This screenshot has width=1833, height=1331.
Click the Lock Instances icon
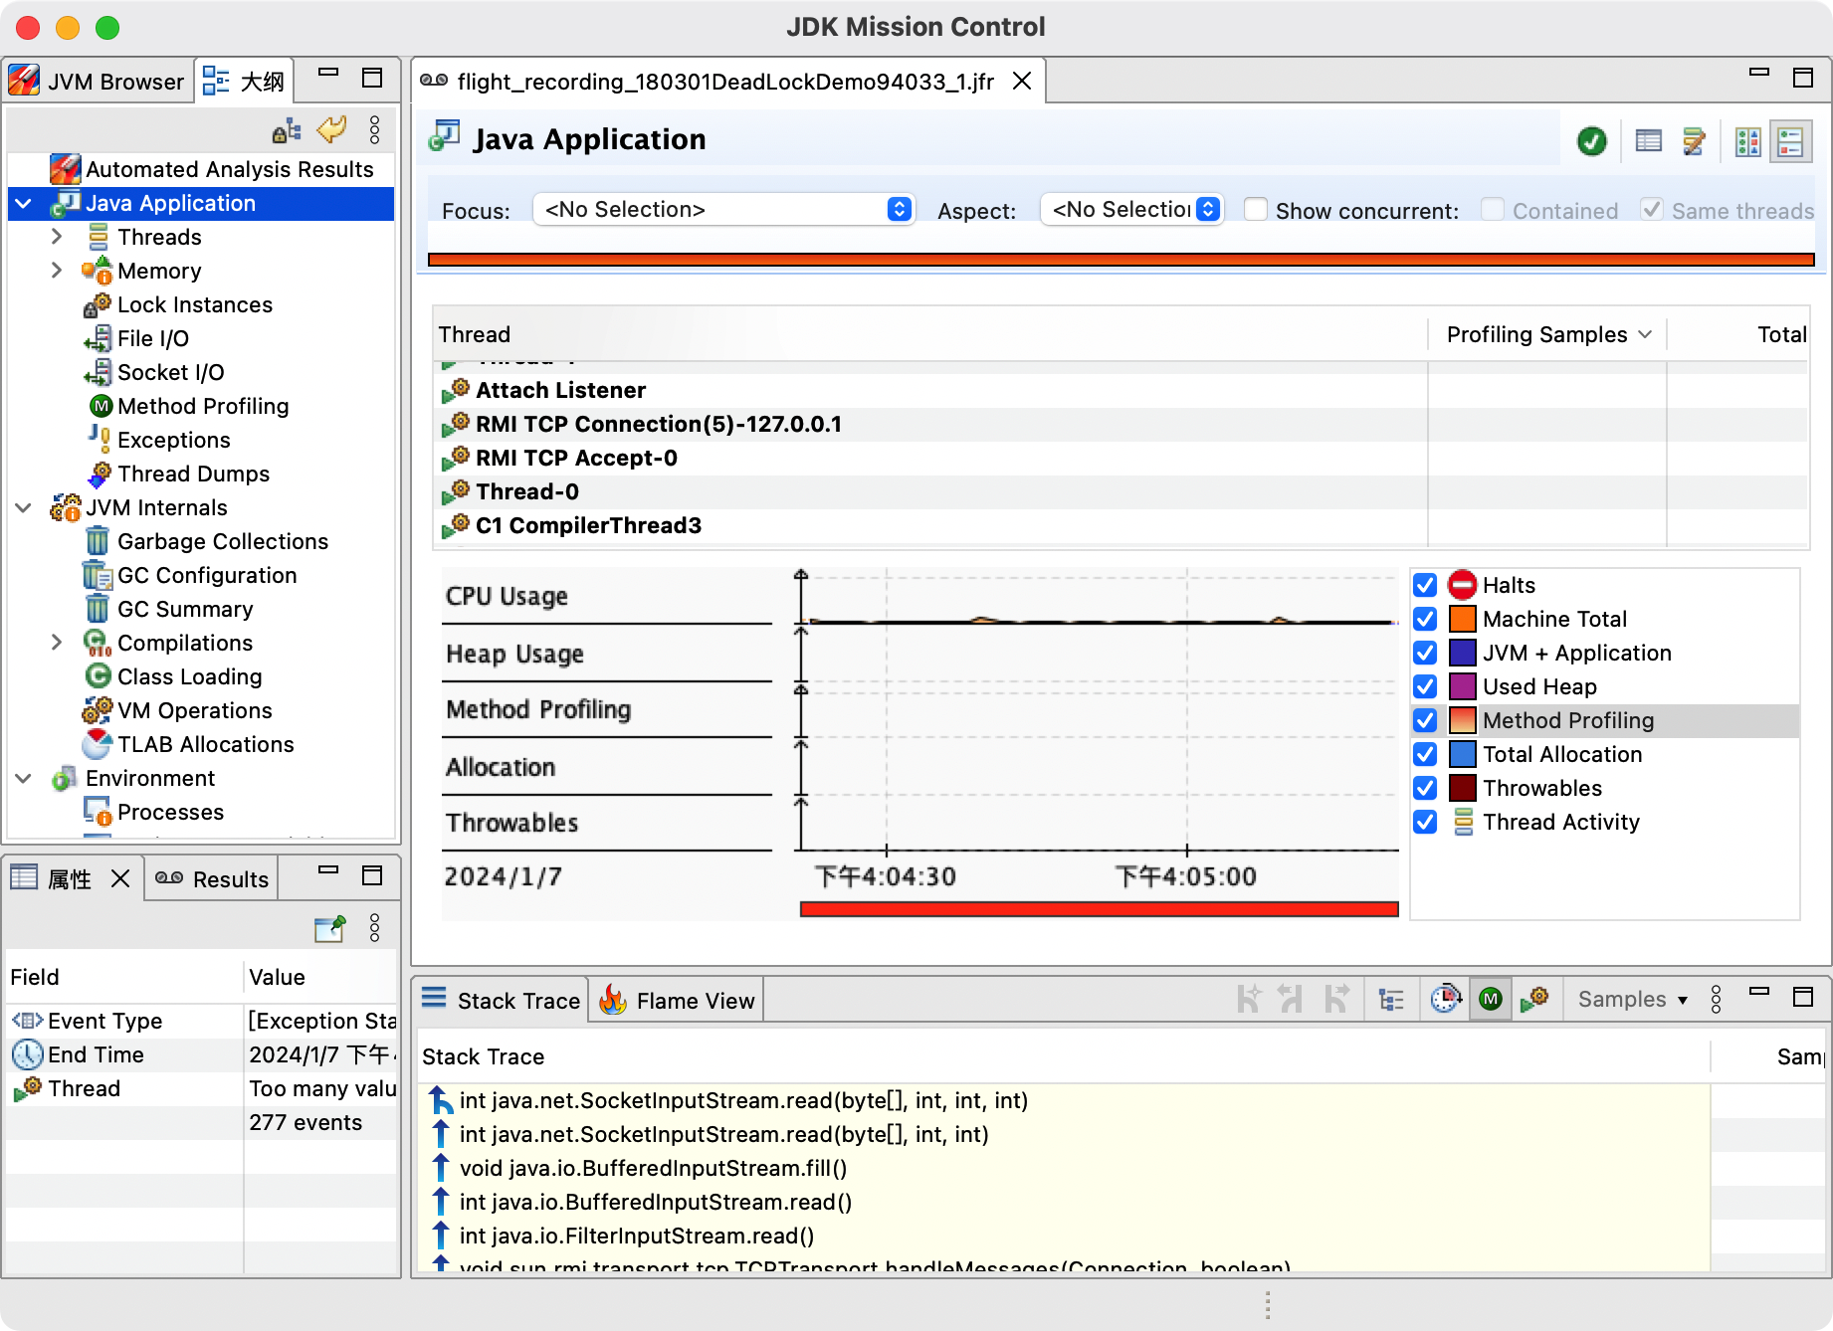[x=98, y=304]
